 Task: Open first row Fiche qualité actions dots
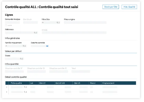point(26,87)
